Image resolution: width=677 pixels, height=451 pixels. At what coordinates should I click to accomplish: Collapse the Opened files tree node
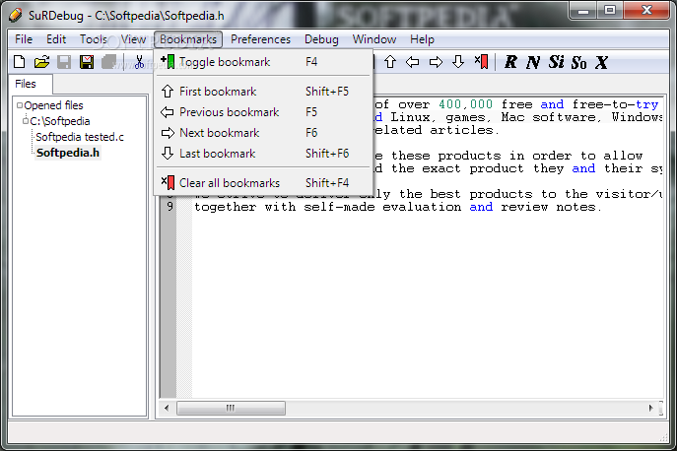[x=20, y=105]
